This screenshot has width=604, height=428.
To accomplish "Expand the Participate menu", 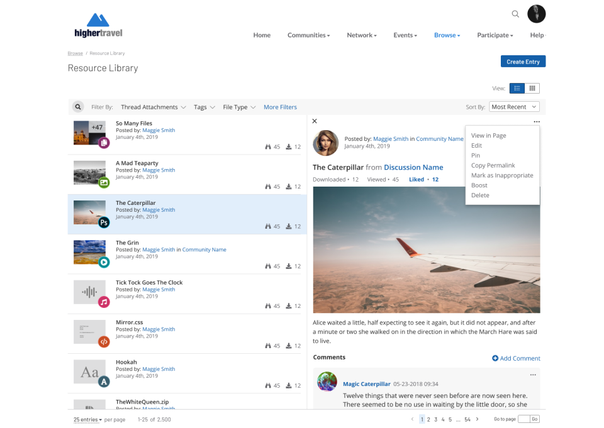I will [x=495, y=35].
